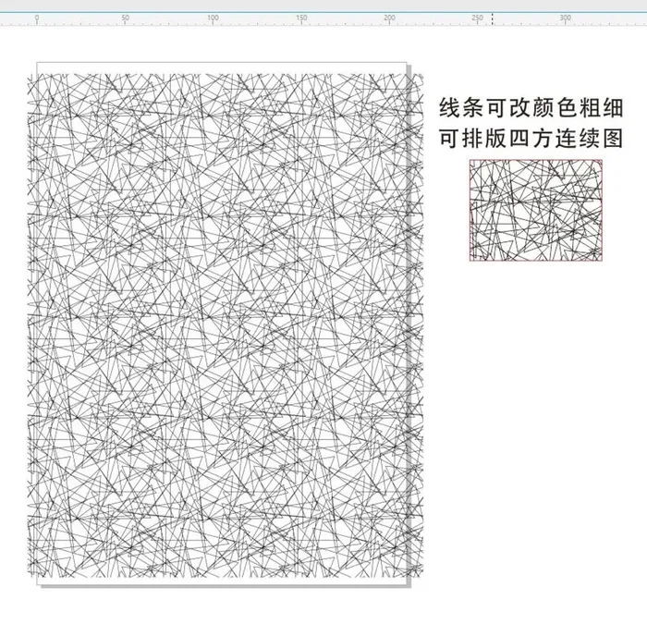
Task: Click the 50 mark on the horizontal ruler
Action: pyautogui.click(x=124, y=18)
